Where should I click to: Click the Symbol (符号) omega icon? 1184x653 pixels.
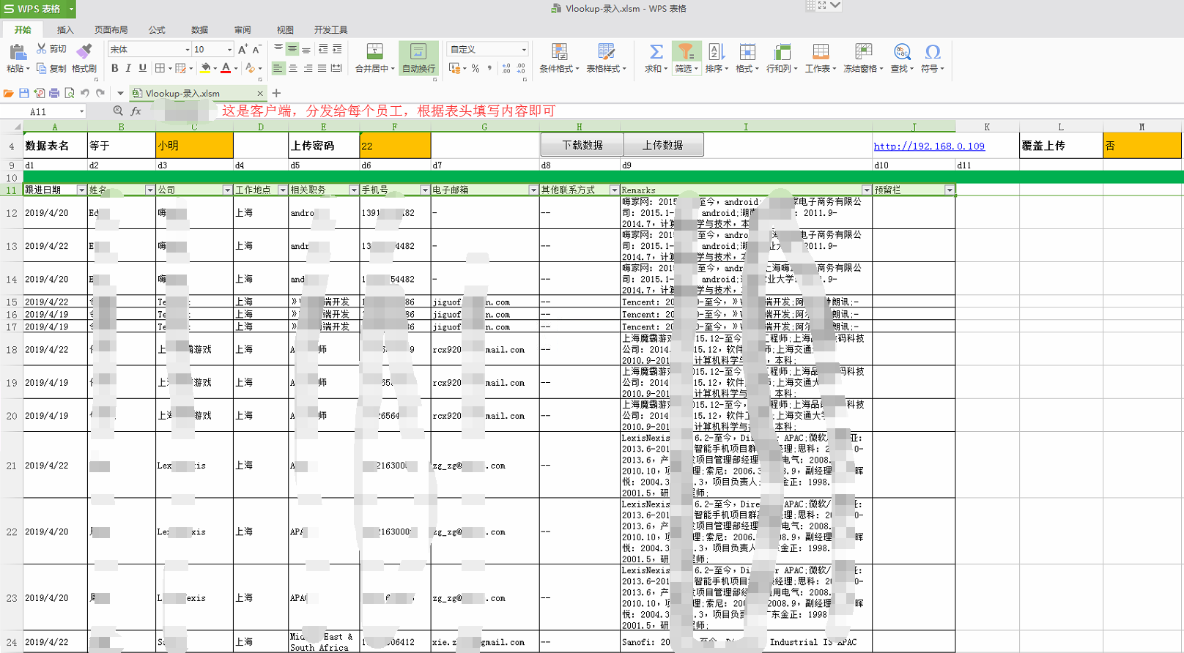[x=932, y=51]
